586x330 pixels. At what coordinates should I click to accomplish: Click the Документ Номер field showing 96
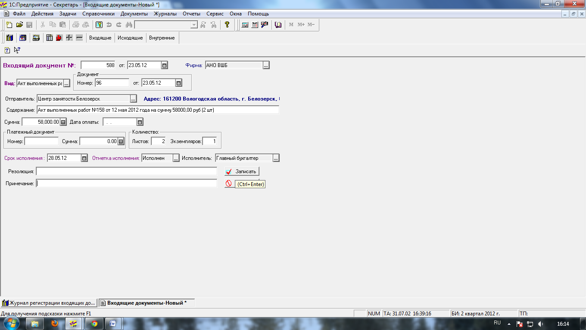click(x=112, y=82)
